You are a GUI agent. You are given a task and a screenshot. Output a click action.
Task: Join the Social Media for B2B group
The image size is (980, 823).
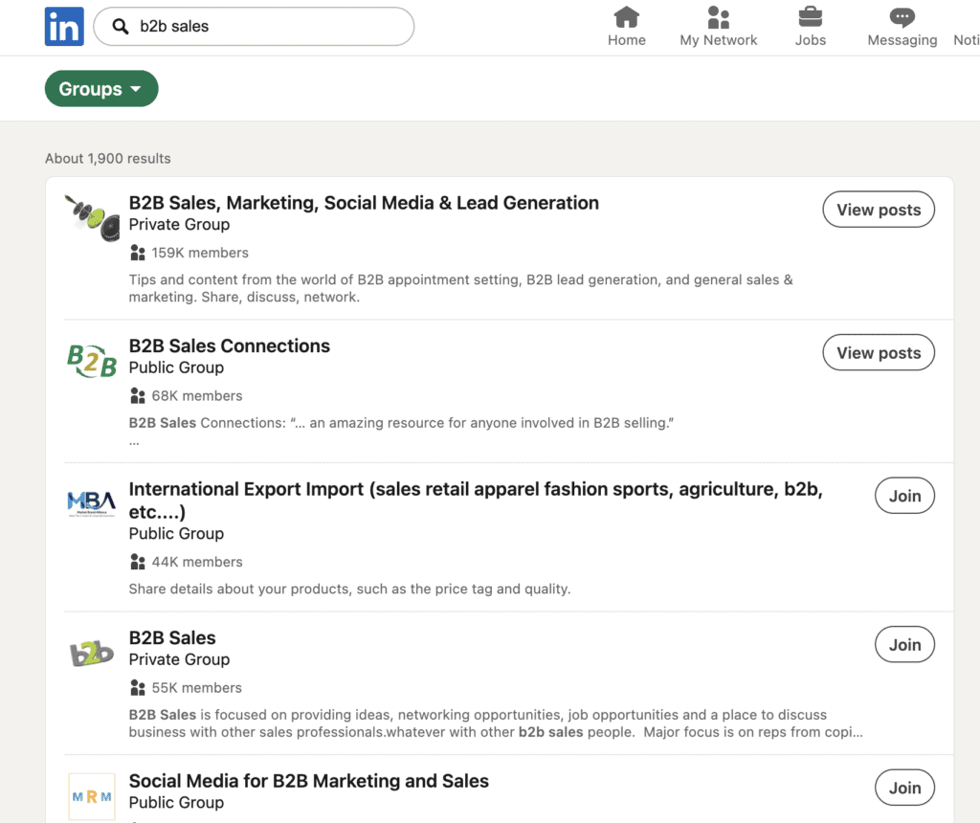click(903, 787)
